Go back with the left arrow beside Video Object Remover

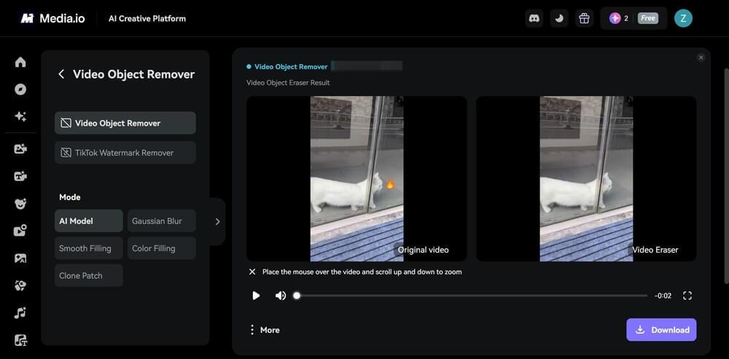[x=61, y=74]
